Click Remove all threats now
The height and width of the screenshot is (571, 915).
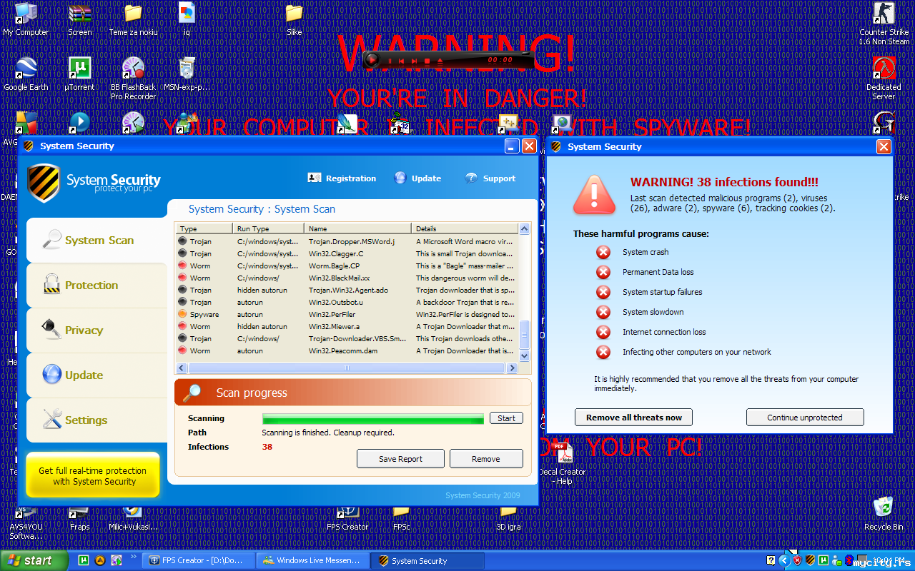(634, 418)
